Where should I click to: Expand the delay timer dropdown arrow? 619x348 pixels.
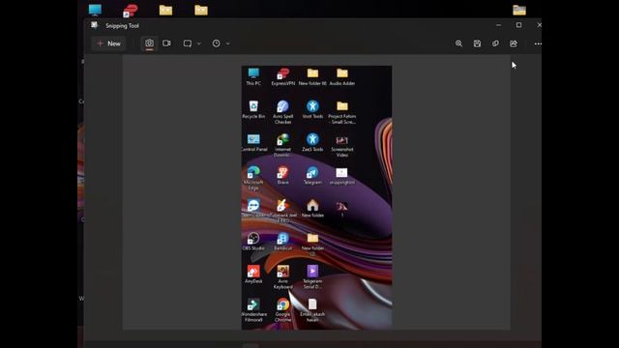pos(228,43)
